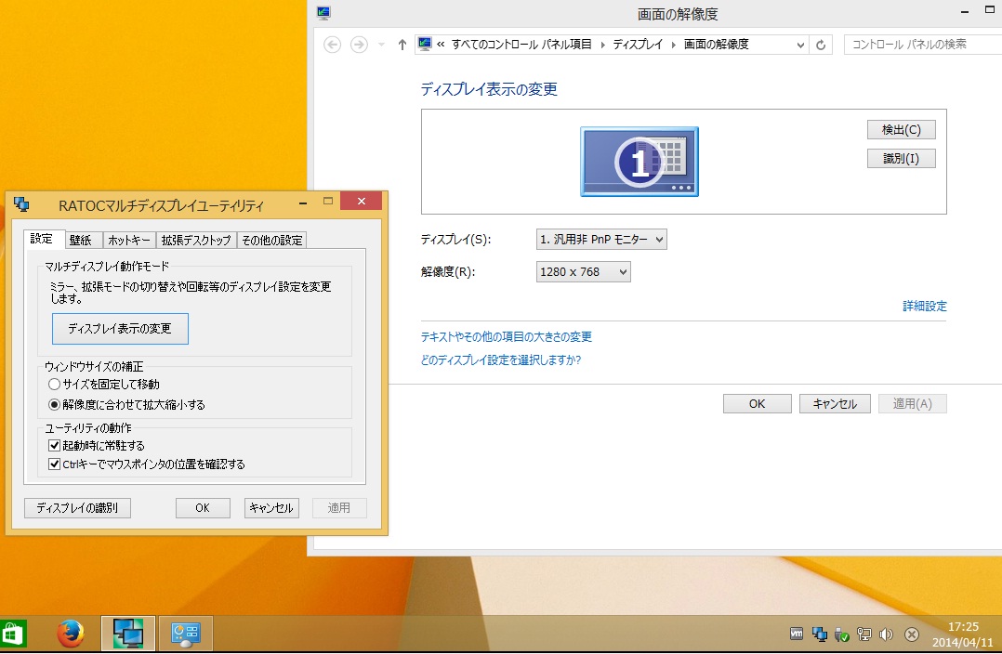Toggle the 起動時に常駐する checkbox

point(55,446)
